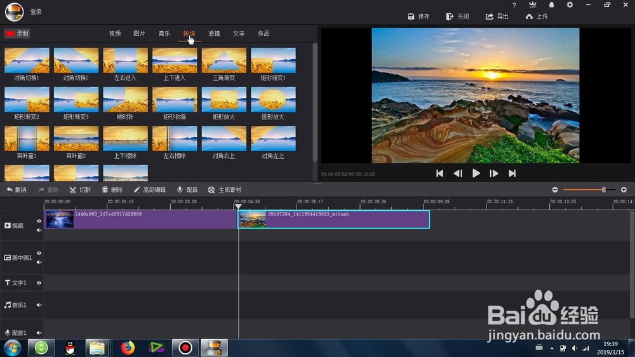Click the 导出 export button

(x=497, y=17)
